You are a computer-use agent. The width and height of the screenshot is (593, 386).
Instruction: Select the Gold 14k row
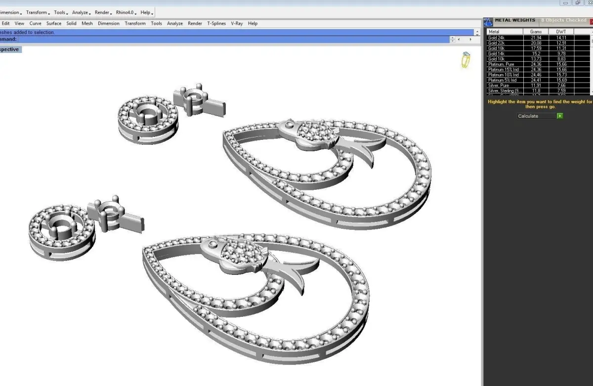[538, 53]
